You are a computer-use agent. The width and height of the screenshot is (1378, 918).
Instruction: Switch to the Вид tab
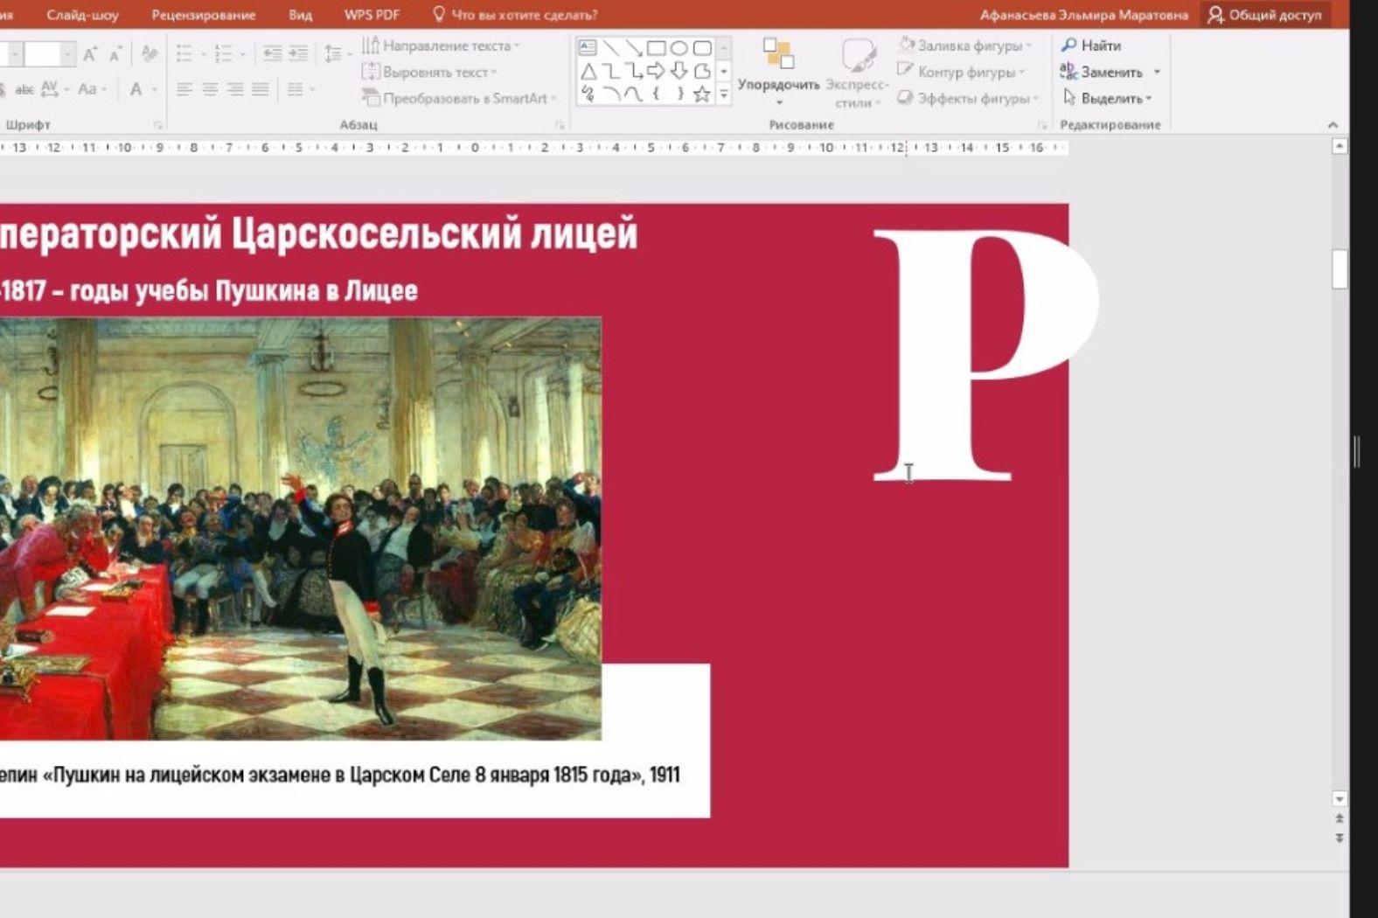pos(300,15)
